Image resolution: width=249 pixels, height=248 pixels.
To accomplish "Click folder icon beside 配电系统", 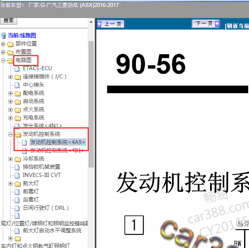I will (x=18, y=94).
